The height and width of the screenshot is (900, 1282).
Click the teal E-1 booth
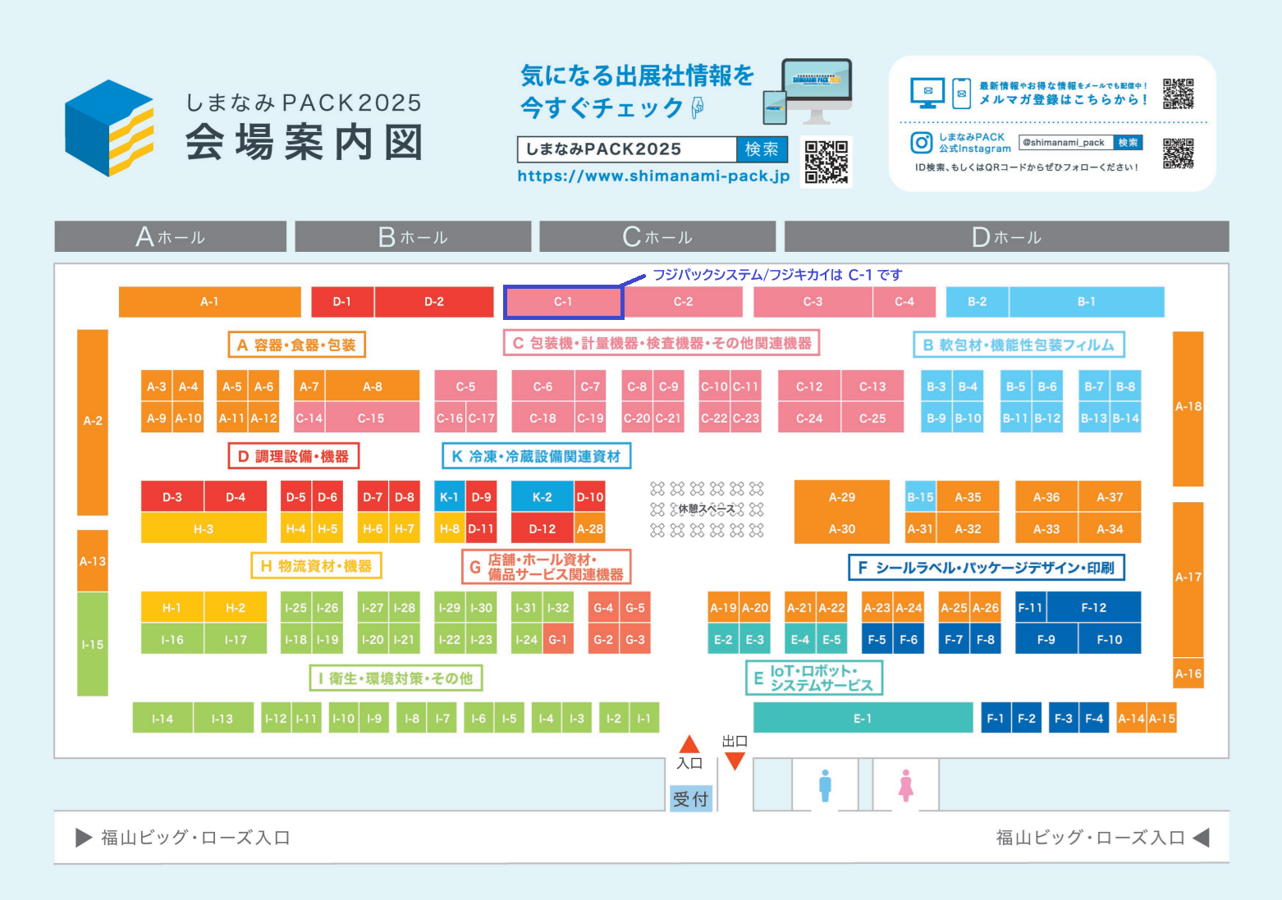863,719
